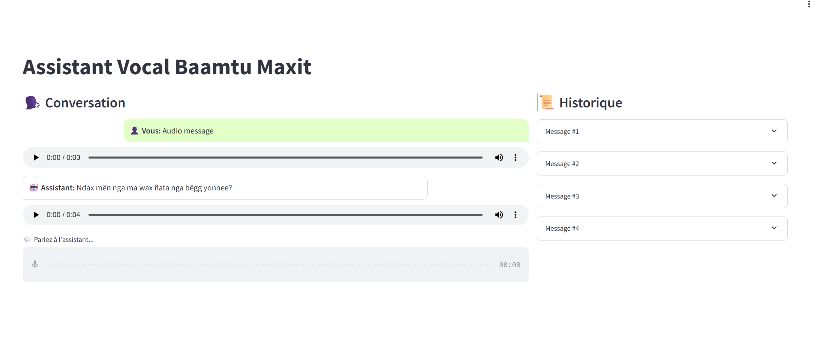Open the app menu at top right
824x352 pixels.
click(x=809, y=4)
